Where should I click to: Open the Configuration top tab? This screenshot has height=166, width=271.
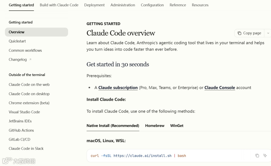[x=152, y=5]
